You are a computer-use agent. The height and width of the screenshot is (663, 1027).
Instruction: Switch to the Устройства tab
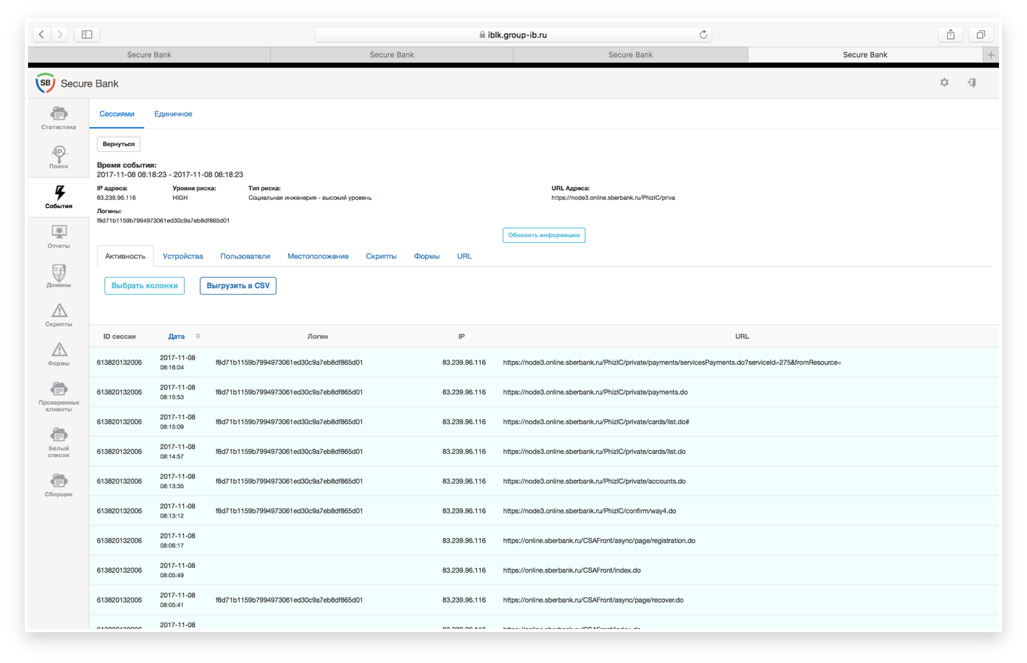click(182, 256)
